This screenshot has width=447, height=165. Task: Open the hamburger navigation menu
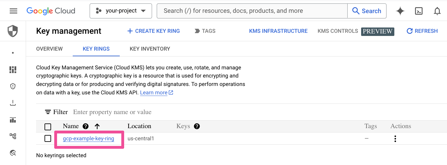pyautogui.click(x=13, y=11)
